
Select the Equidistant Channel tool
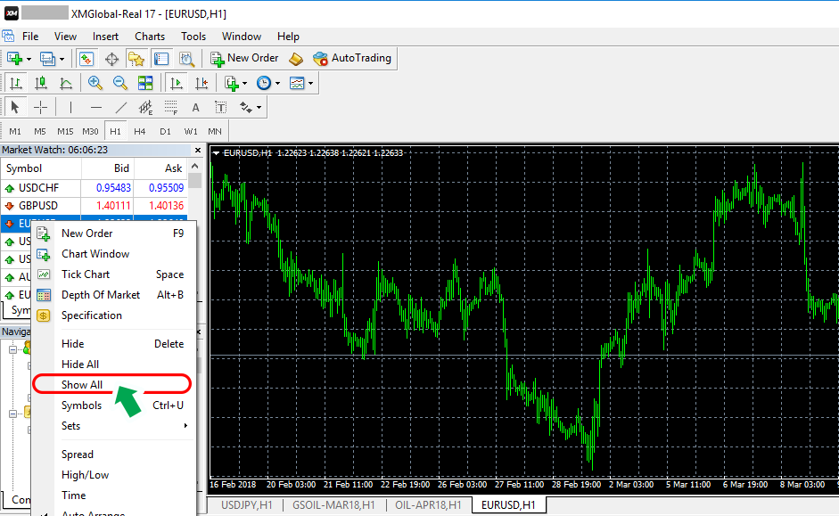pos(145,108)
